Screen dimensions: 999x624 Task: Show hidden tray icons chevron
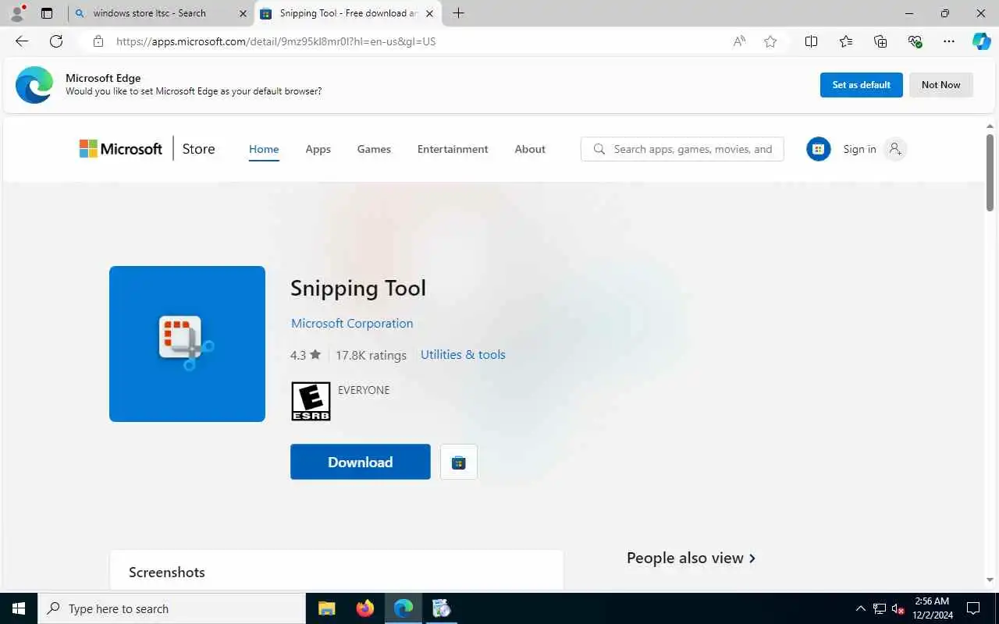point(861,608)
